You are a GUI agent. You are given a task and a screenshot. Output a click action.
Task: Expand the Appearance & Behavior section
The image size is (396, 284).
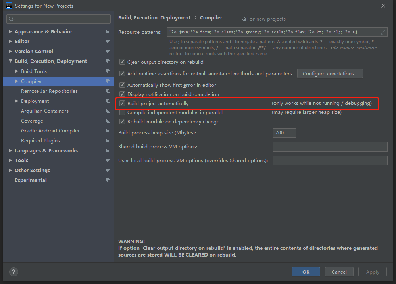(x=10, y=31)
